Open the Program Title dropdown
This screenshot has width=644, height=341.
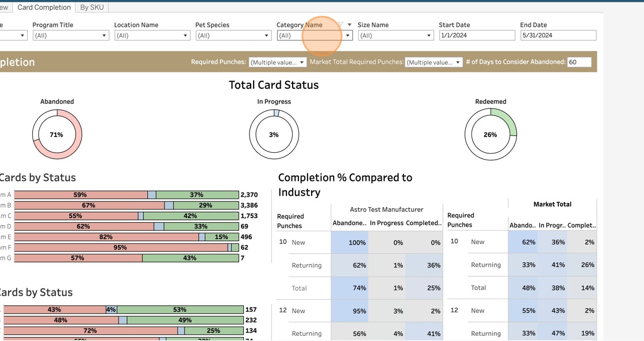coord(71,36)
